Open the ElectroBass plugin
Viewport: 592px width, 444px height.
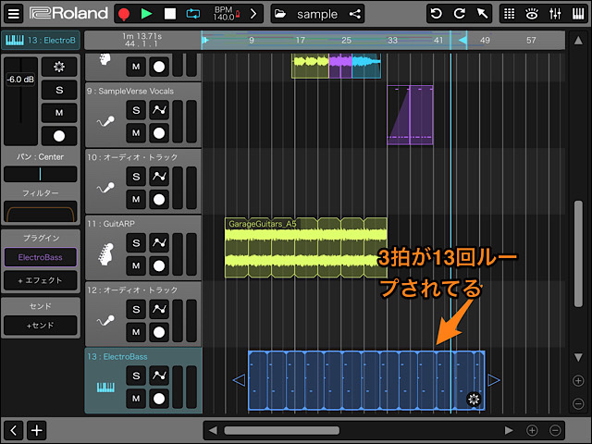(x=40, y=257)
